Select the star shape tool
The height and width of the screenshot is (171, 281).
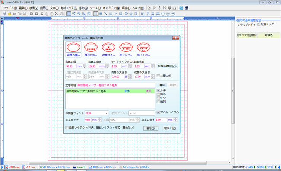(131, 14)
